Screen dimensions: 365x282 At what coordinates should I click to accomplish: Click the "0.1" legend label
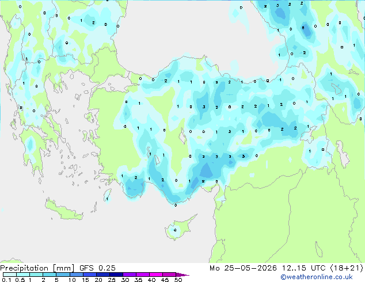[x=6, y=280]
